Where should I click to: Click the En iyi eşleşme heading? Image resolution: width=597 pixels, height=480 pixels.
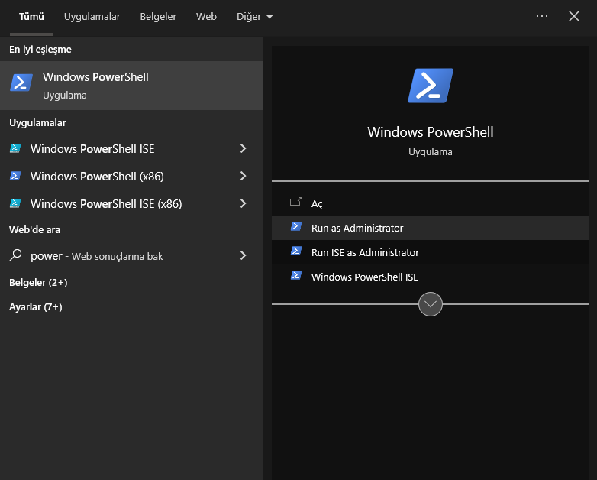tap(40, 50)
